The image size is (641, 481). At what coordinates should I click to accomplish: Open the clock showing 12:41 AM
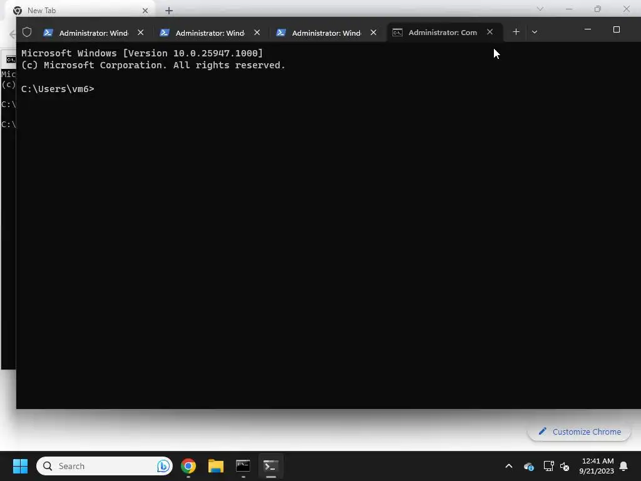[x=597, y=466]
